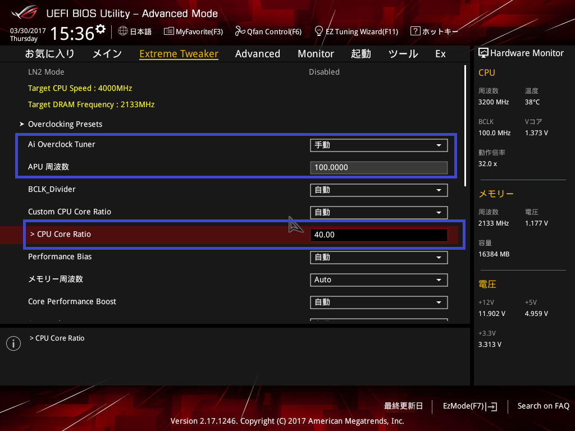Click CPU frequency 3200 MHz value
This screenshot has width=575, height=431.
tap(493, 102)
